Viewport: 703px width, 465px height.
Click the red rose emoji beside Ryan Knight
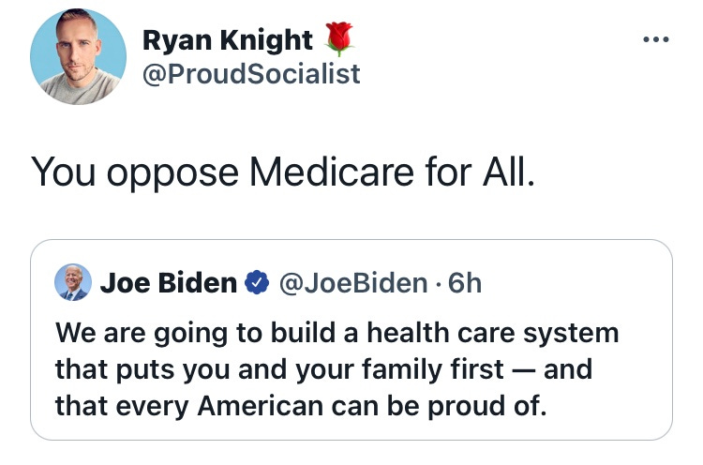pos(339,38)
